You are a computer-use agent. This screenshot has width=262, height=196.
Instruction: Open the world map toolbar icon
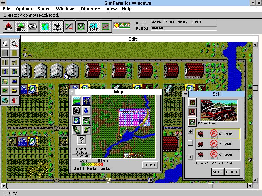coord(45,26)
